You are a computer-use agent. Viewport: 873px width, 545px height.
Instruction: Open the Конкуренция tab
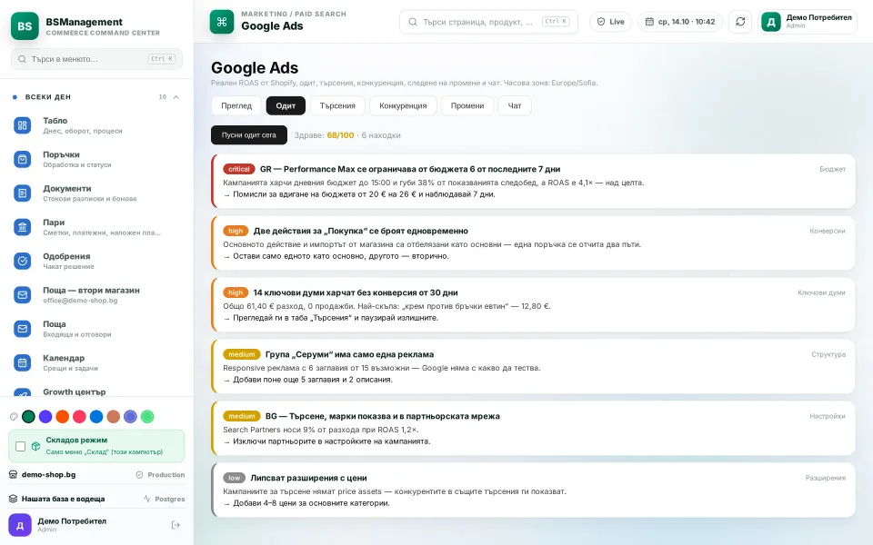pos(403,105)
